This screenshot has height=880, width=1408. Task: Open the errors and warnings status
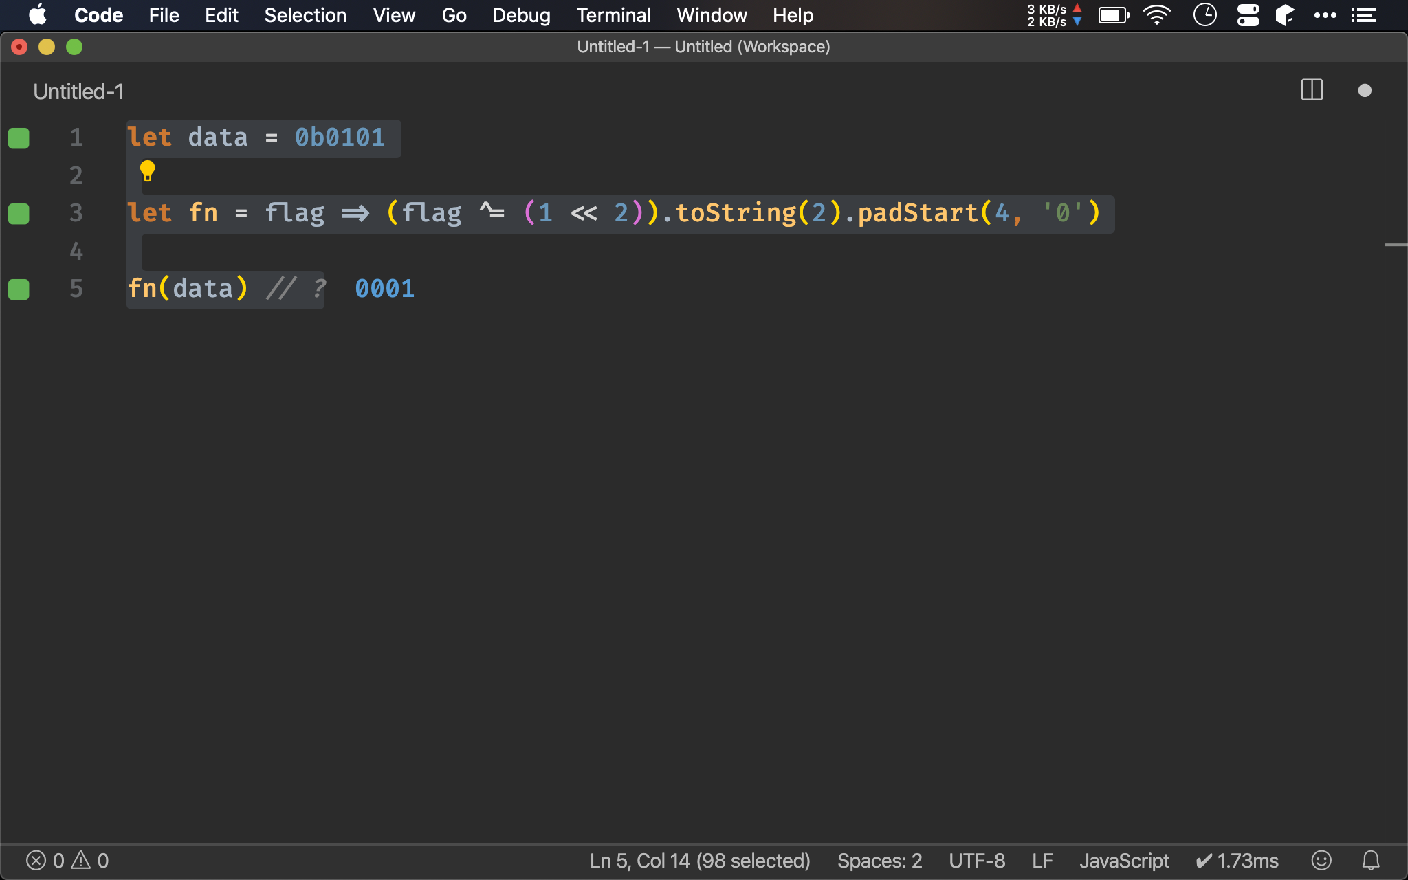point(67,861)
